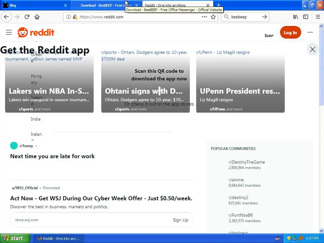Click the Reddit taskbar window button

[x=59, y=239]
